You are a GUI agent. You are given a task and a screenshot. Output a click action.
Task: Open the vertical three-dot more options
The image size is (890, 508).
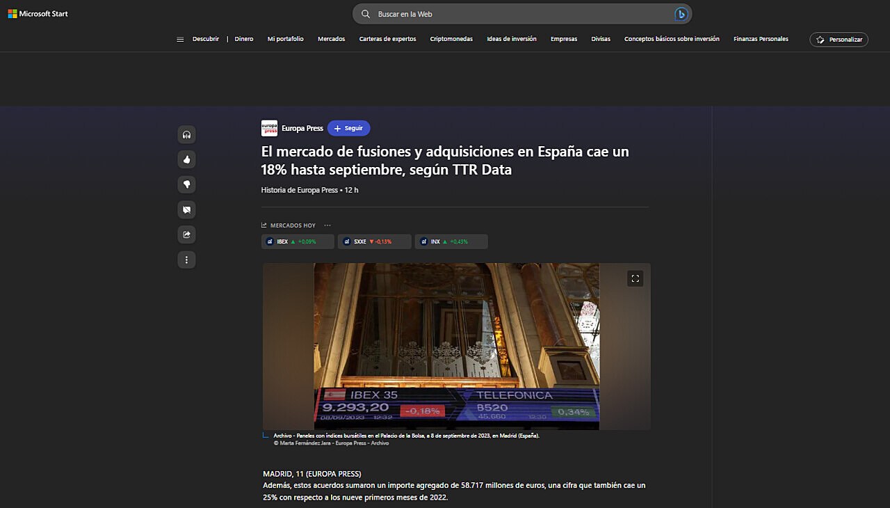tap(186, 260)
